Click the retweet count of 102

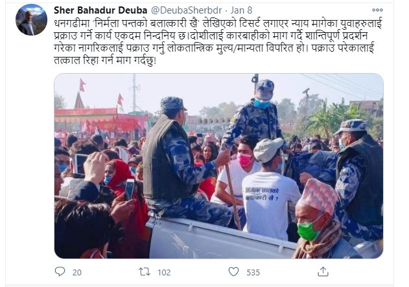pyautogui.click(x=164, y=272)
